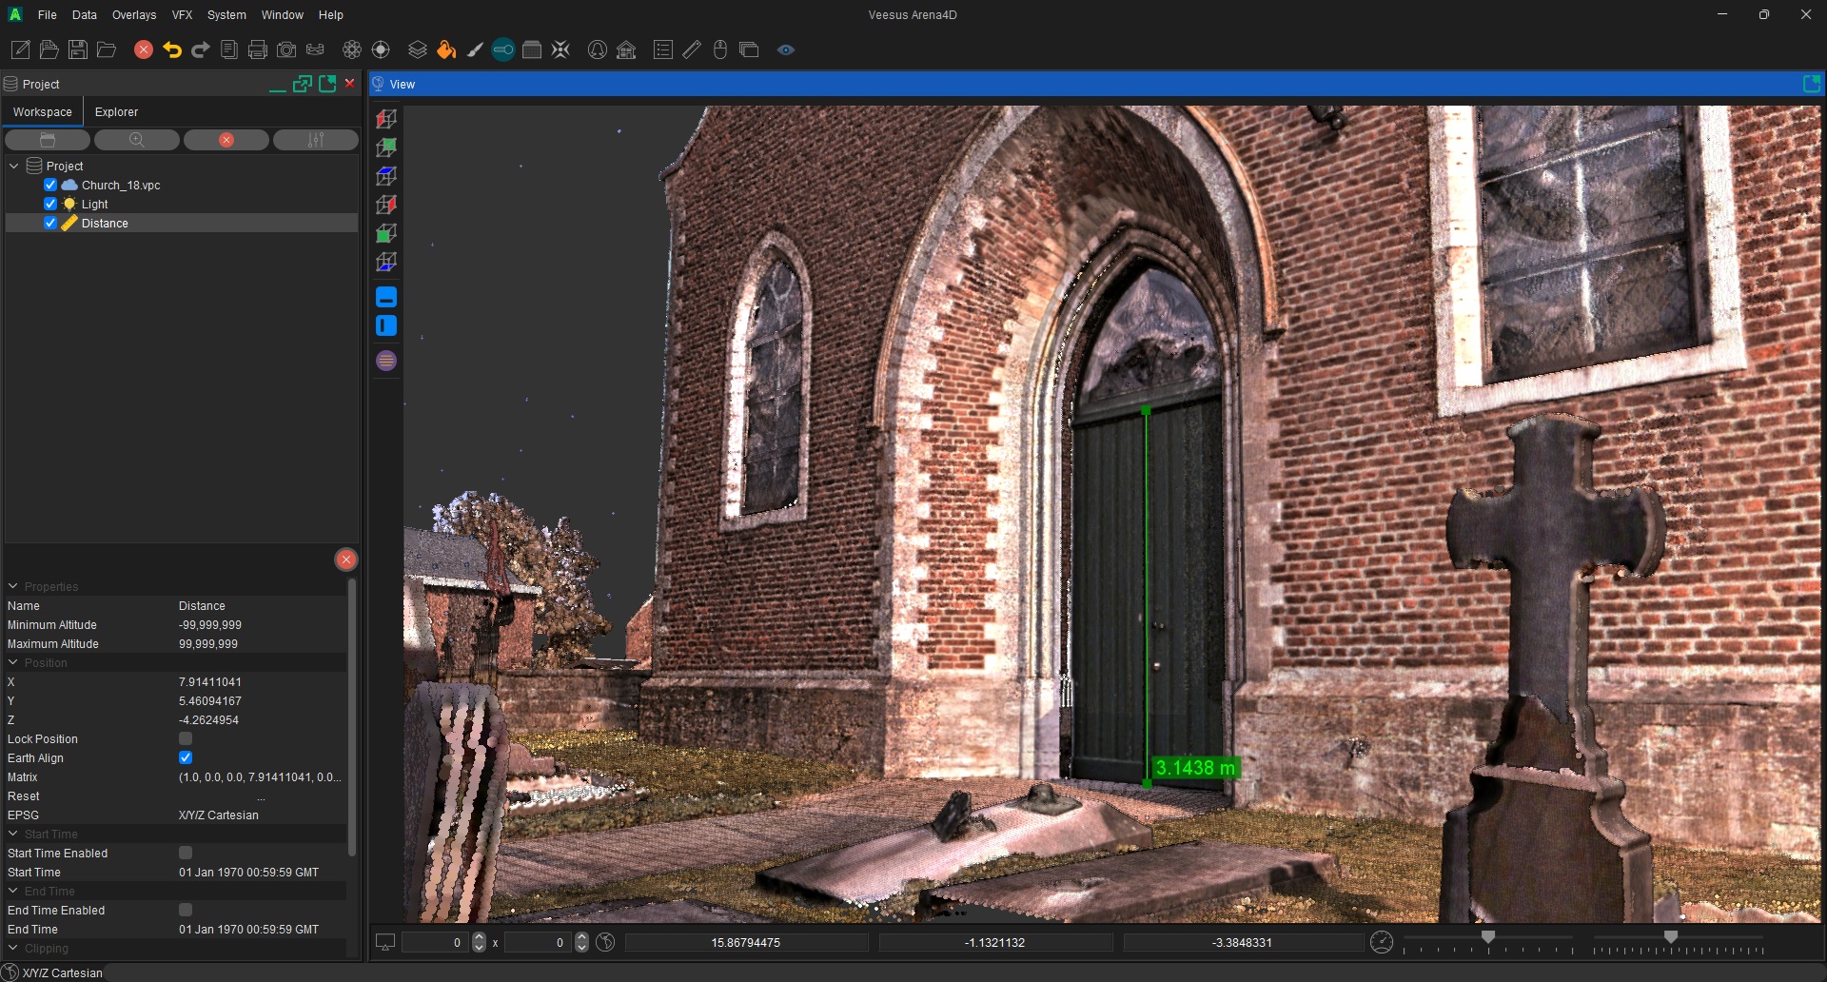The width and height of the screenshot is (1827, 982).
Task: Select the orange paint bucket tool
Action: pos(446,49)
